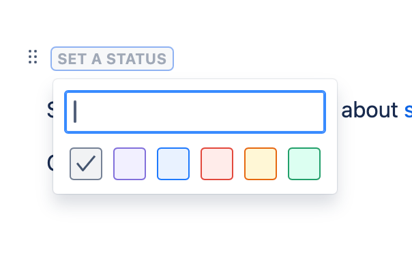Click the word "about" in the paragraph
The height and width of the screenshot is (258, 412).
click(370, 110)
